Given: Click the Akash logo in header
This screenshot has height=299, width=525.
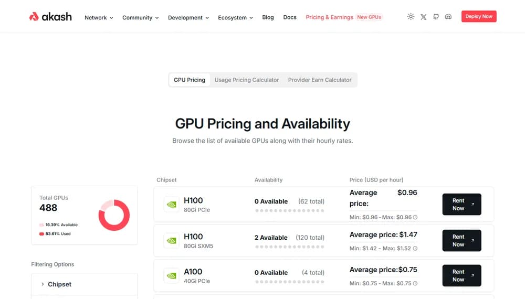Looking at the screenshot, I should (50, 17).
